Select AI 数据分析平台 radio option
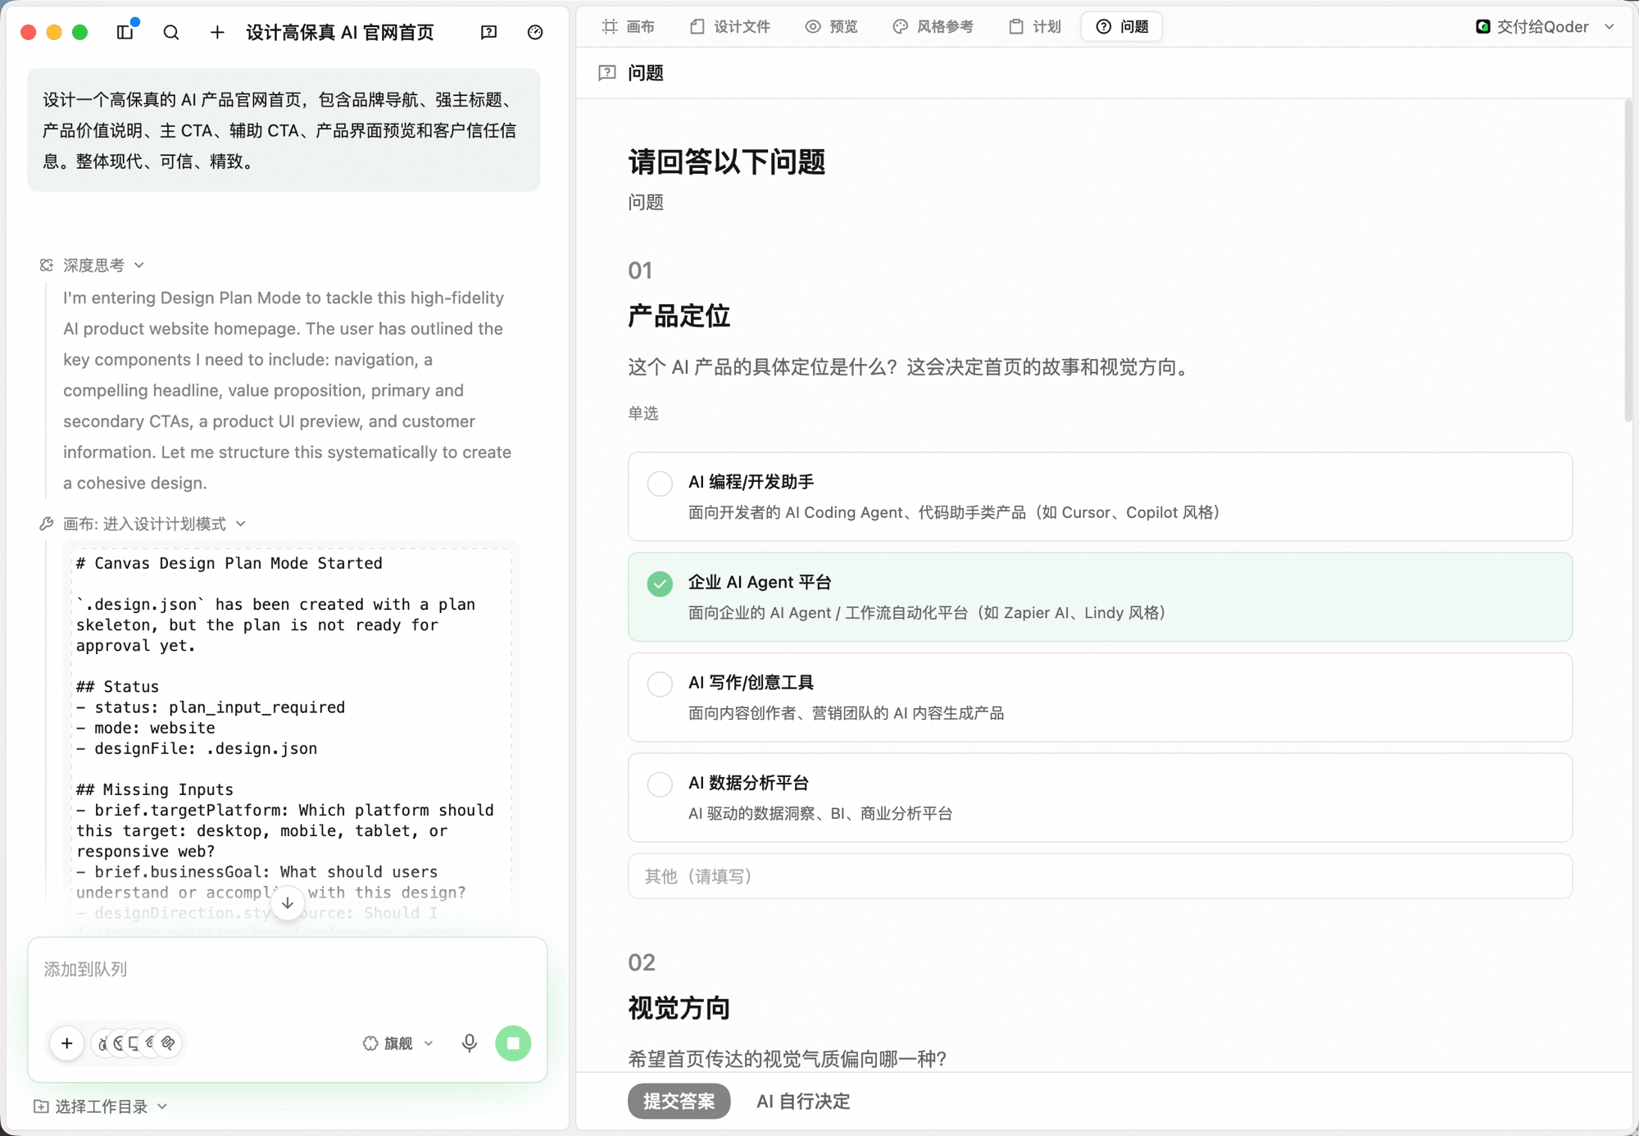Viewport: 1639px width, 1136px height. (x=660, y=784)
